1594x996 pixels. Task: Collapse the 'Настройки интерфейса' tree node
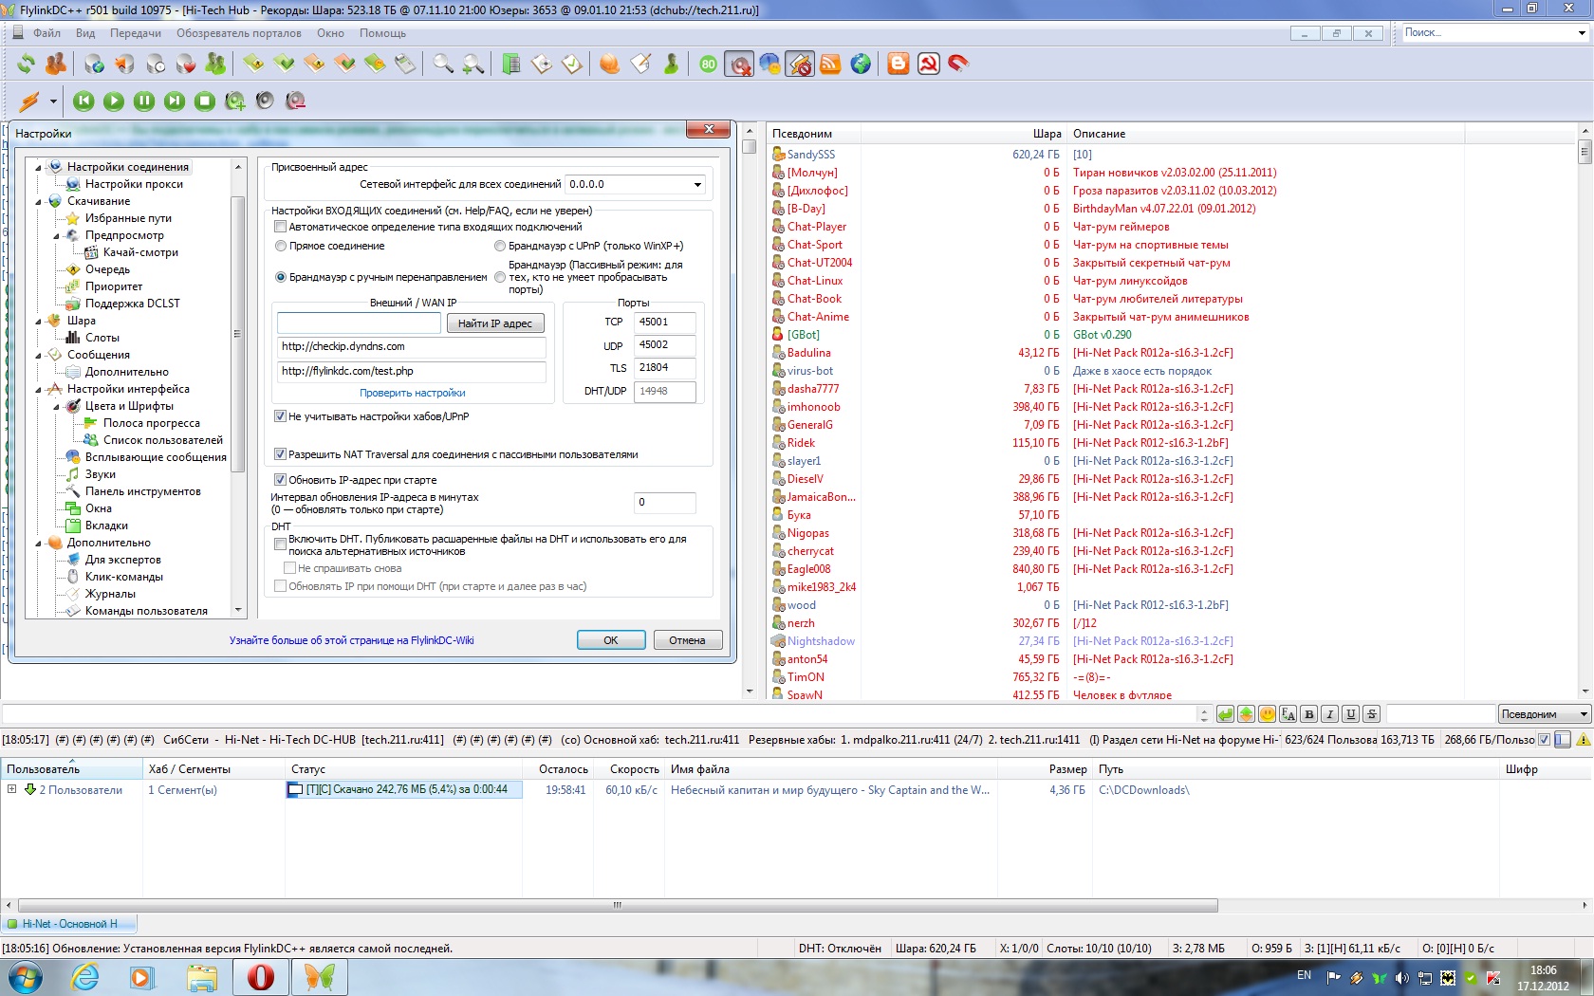39,389
